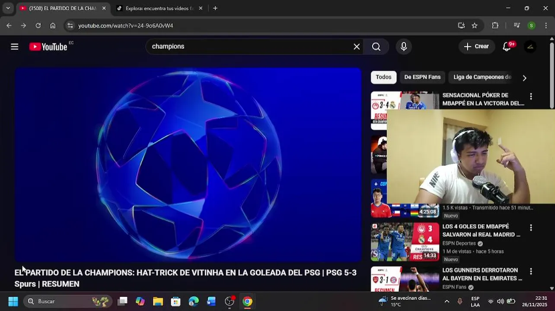
Task: Start voice search with microphone
Action: pos(404,47)
